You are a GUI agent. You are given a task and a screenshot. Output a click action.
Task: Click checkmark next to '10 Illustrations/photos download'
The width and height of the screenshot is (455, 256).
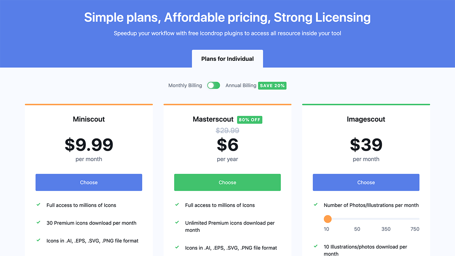pos(316,246)
